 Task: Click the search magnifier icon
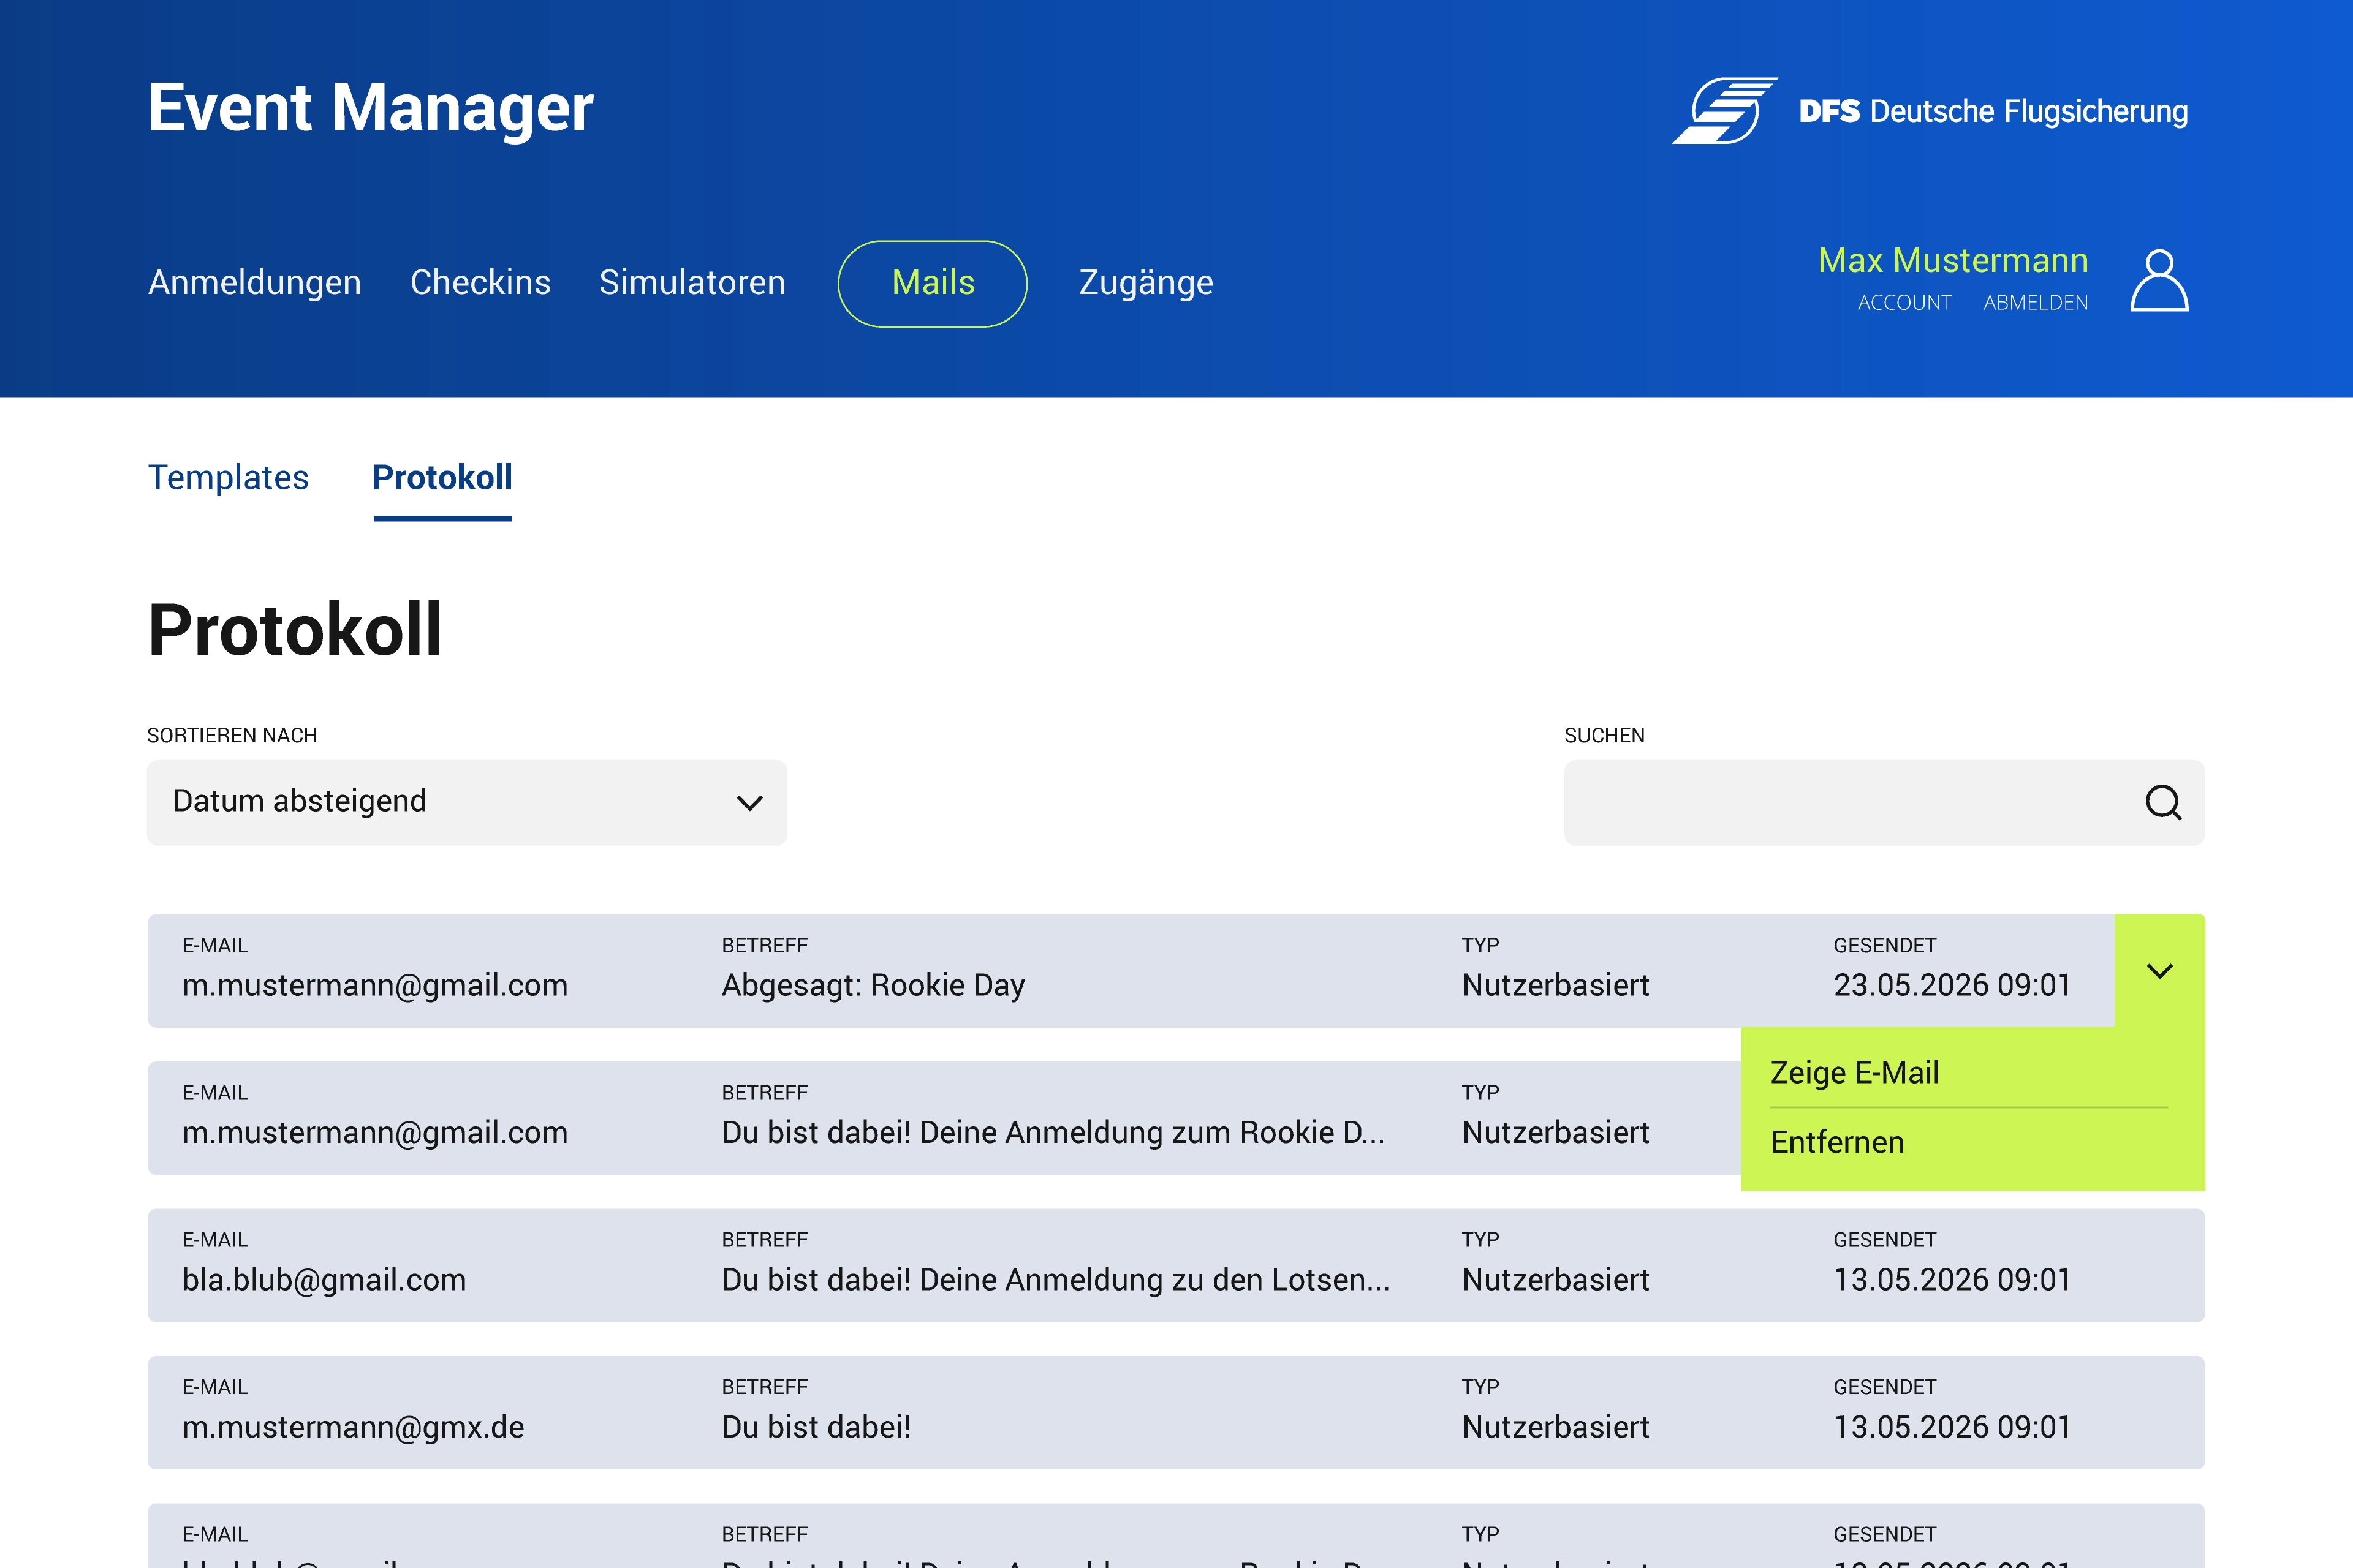coord(2162,802)
